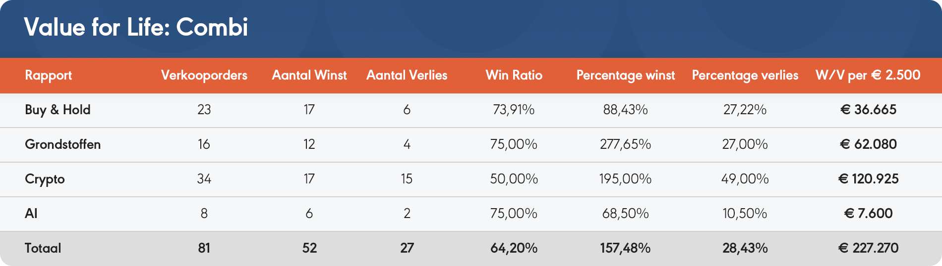The image size is (942, 266).
Task: Click the Win Ratio header
Action: click(514, 75)
